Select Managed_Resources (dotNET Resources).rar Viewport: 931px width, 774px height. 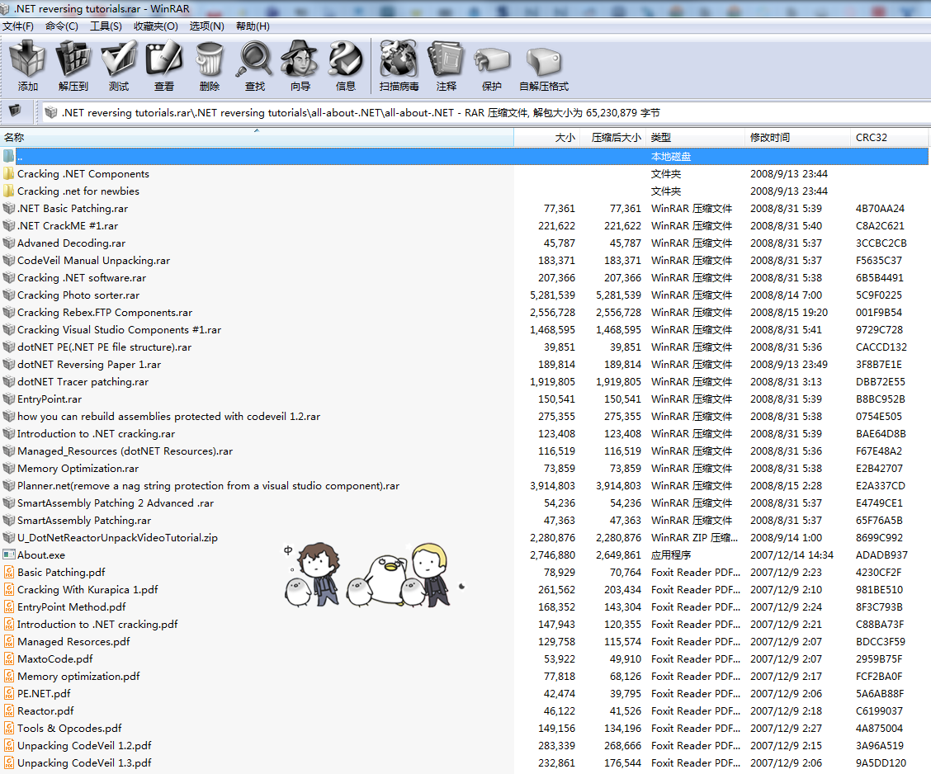pos(125,451)
